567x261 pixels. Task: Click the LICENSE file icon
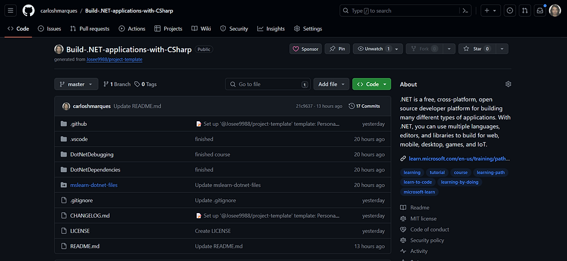coord(64,231)
